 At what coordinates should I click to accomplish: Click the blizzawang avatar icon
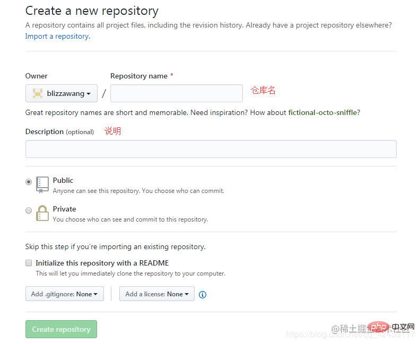38,93
